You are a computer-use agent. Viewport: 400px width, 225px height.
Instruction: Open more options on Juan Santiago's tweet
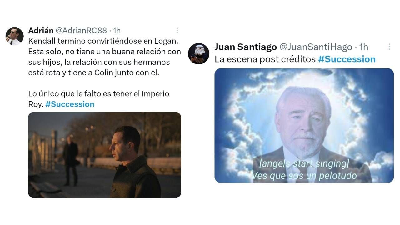(x=389, y=47)
